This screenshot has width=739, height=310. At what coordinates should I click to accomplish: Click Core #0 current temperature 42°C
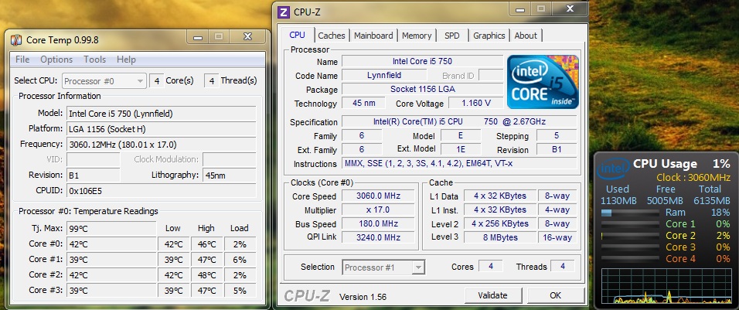[x=111, y=244]
